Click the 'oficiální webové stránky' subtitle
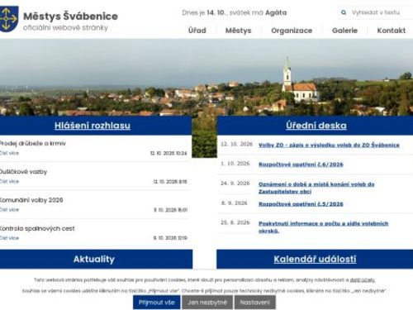413x310 pixels. tap(65, 28)
